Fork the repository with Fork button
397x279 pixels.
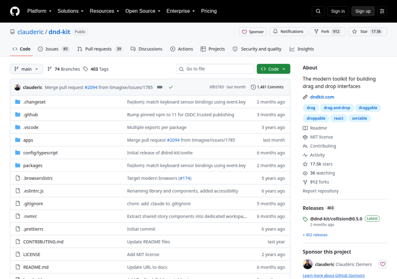(x=328, y=32)
